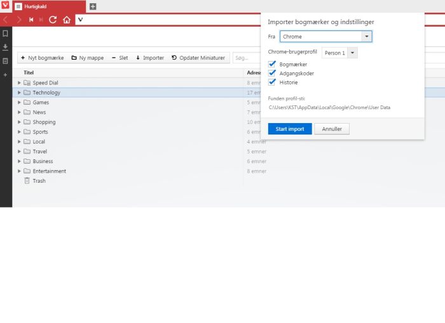The image size is (445, 323).
Task: Click the site icon in address bar
Action: tap(81, 20)
